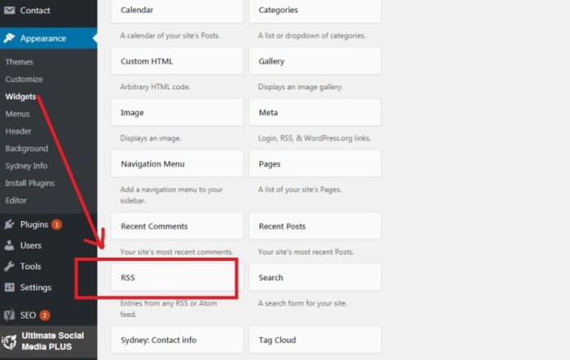Click text 'A list of your site's Pages.'
The width and height of the screenshot is (570, 360).
pyautogui.click(x=300, y=189)
